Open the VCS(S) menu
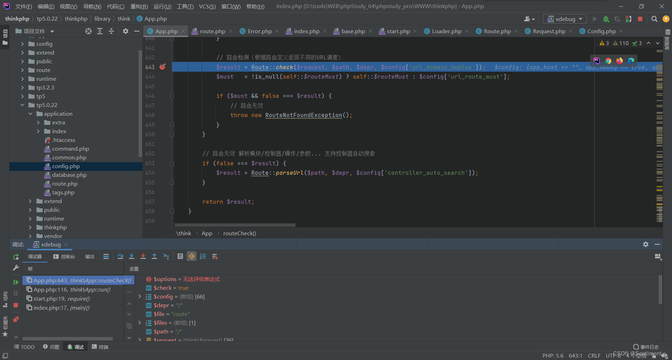Image resolution: width=672 pixels, height=360 pixels. (207, 6)
